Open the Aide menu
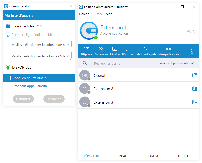 pos(109,14)
